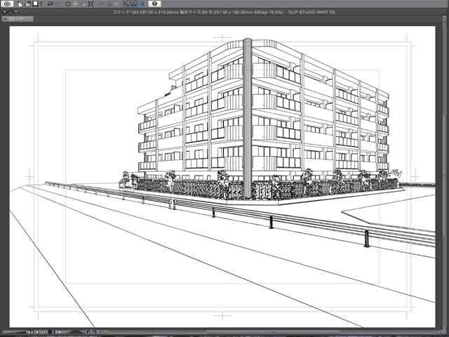Click the Deselect toolbar icon

pos(101,4)
